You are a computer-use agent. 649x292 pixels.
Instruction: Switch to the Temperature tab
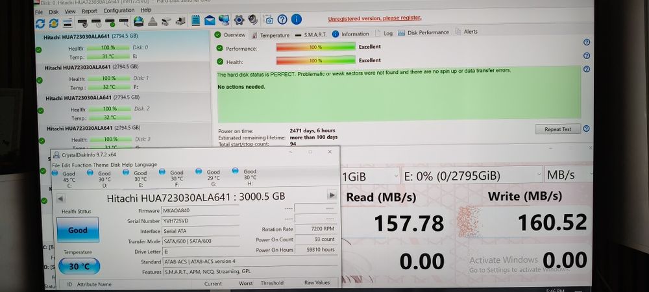(x=271, y=35)
